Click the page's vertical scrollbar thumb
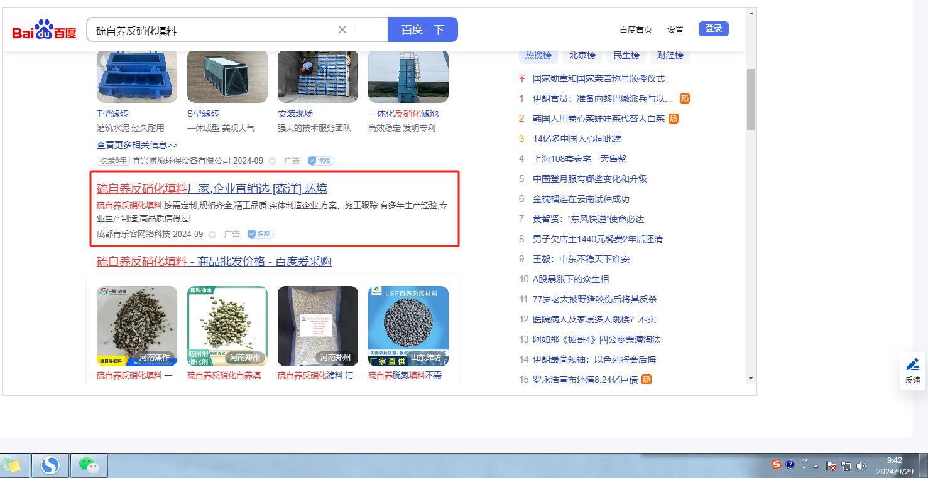Viewport: 928px width, 478px height. click(x=751, y=99)
